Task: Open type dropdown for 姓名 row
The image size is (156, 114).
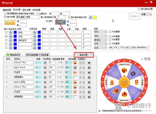Action: pyautogui.click(x=100, y=32)
